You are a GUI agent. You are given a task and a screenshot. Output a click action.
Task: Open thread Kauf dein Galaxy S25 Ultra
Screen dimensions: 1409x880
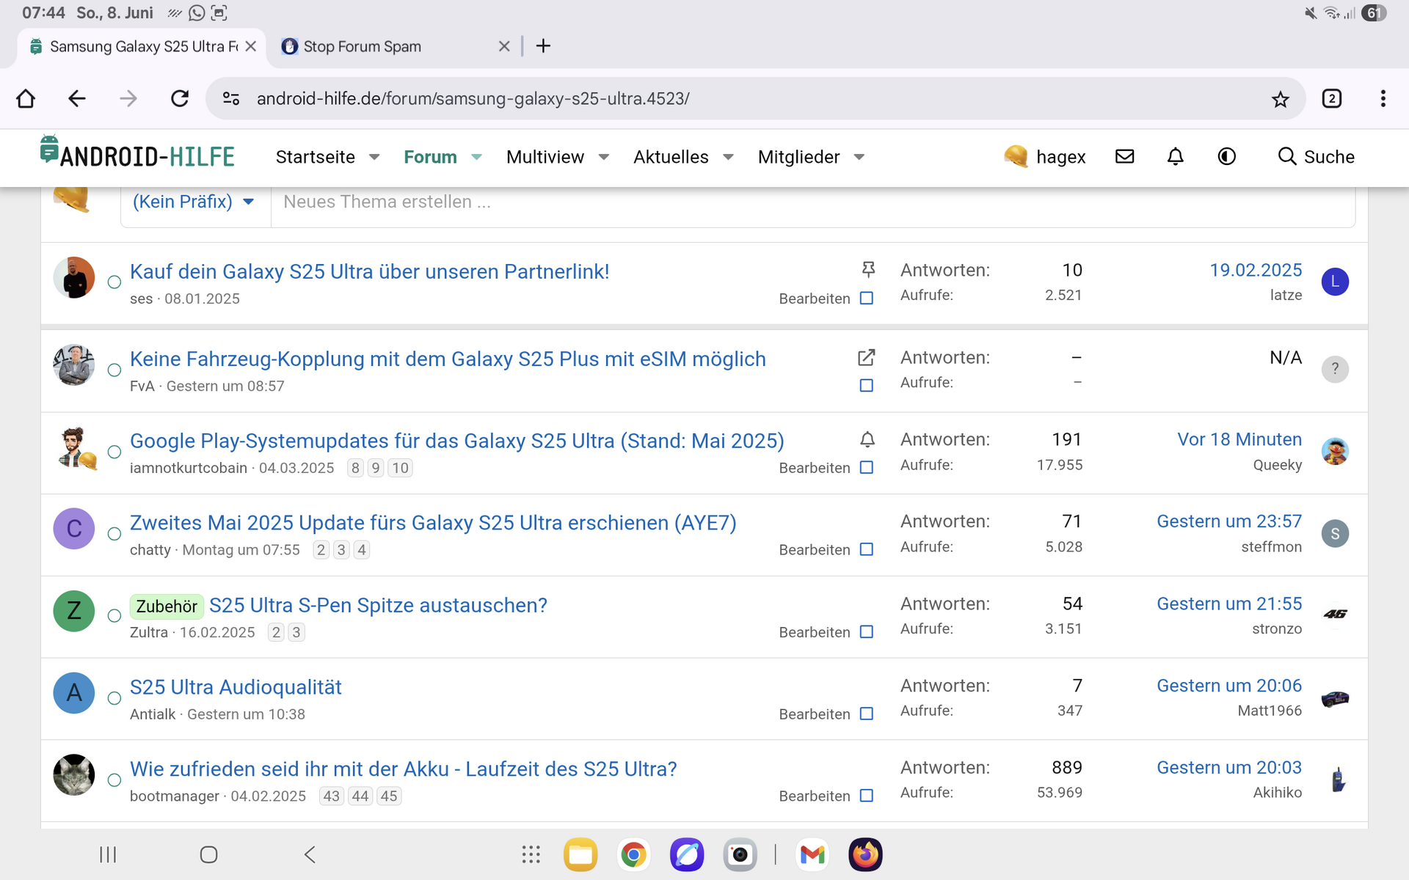[x=370, y=271]
